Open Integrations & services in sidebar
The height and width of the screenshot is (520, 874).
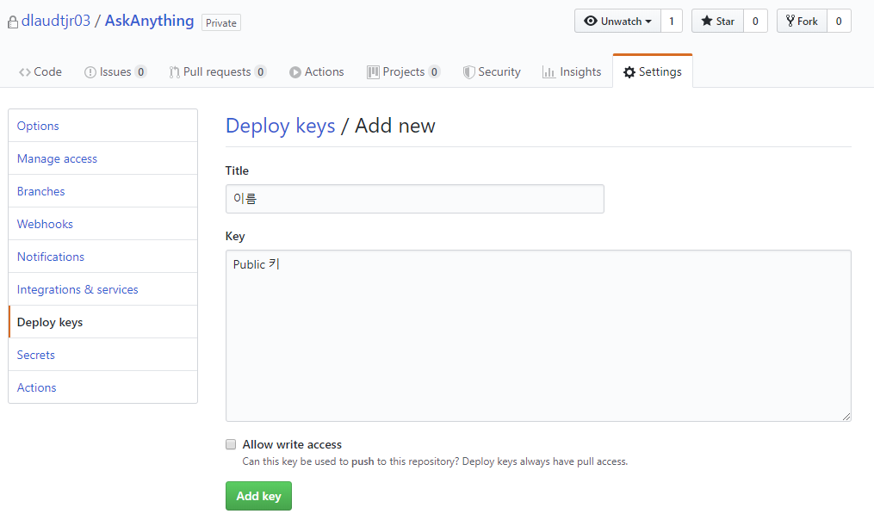click(103, 290)
